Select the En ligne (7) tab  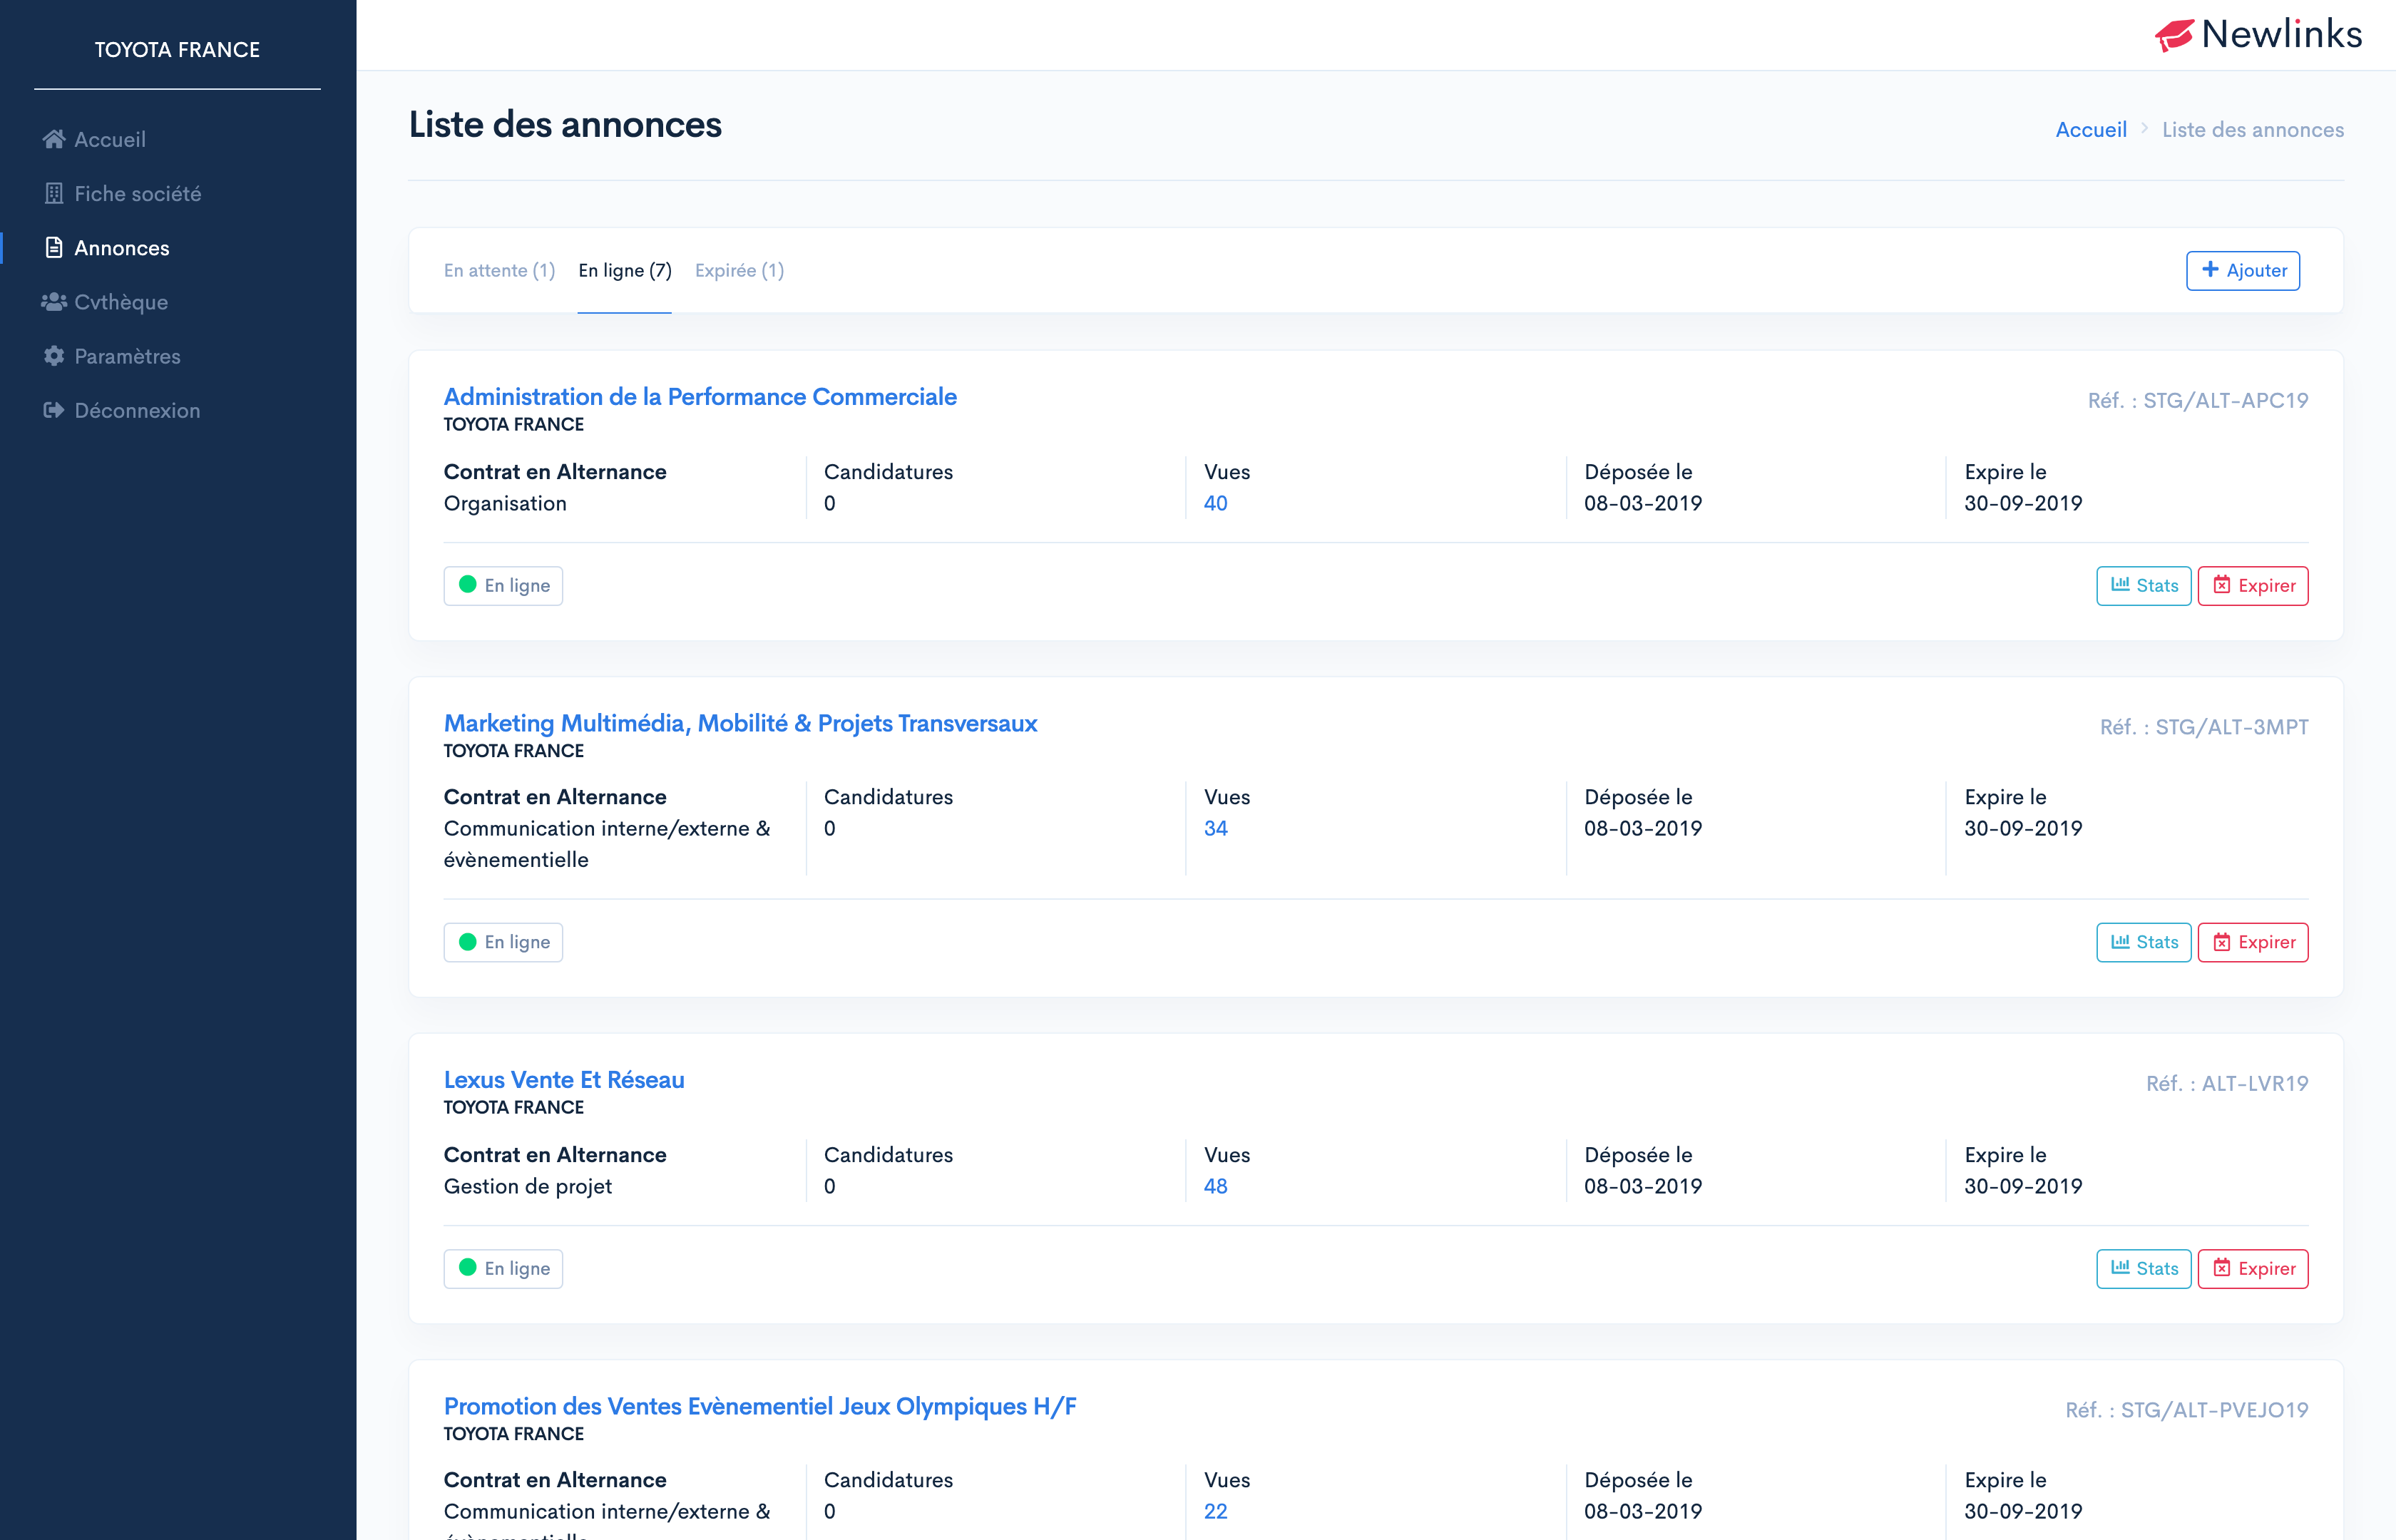click(625, 270)
